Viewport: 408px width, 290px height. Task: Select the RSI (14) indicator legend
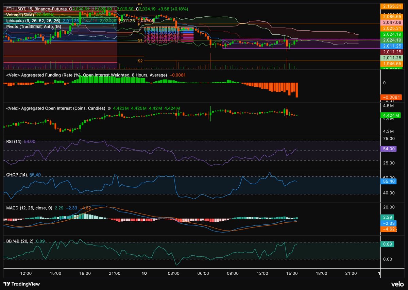coord(14,141)
